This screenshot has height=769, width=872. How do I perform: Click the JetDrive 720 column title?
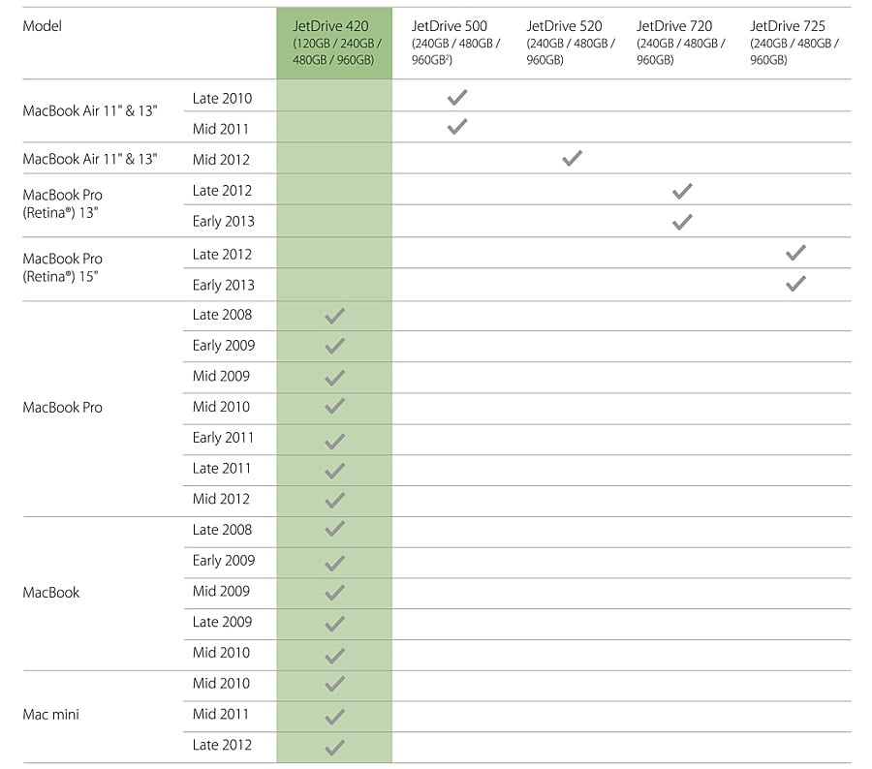(674, 26)
